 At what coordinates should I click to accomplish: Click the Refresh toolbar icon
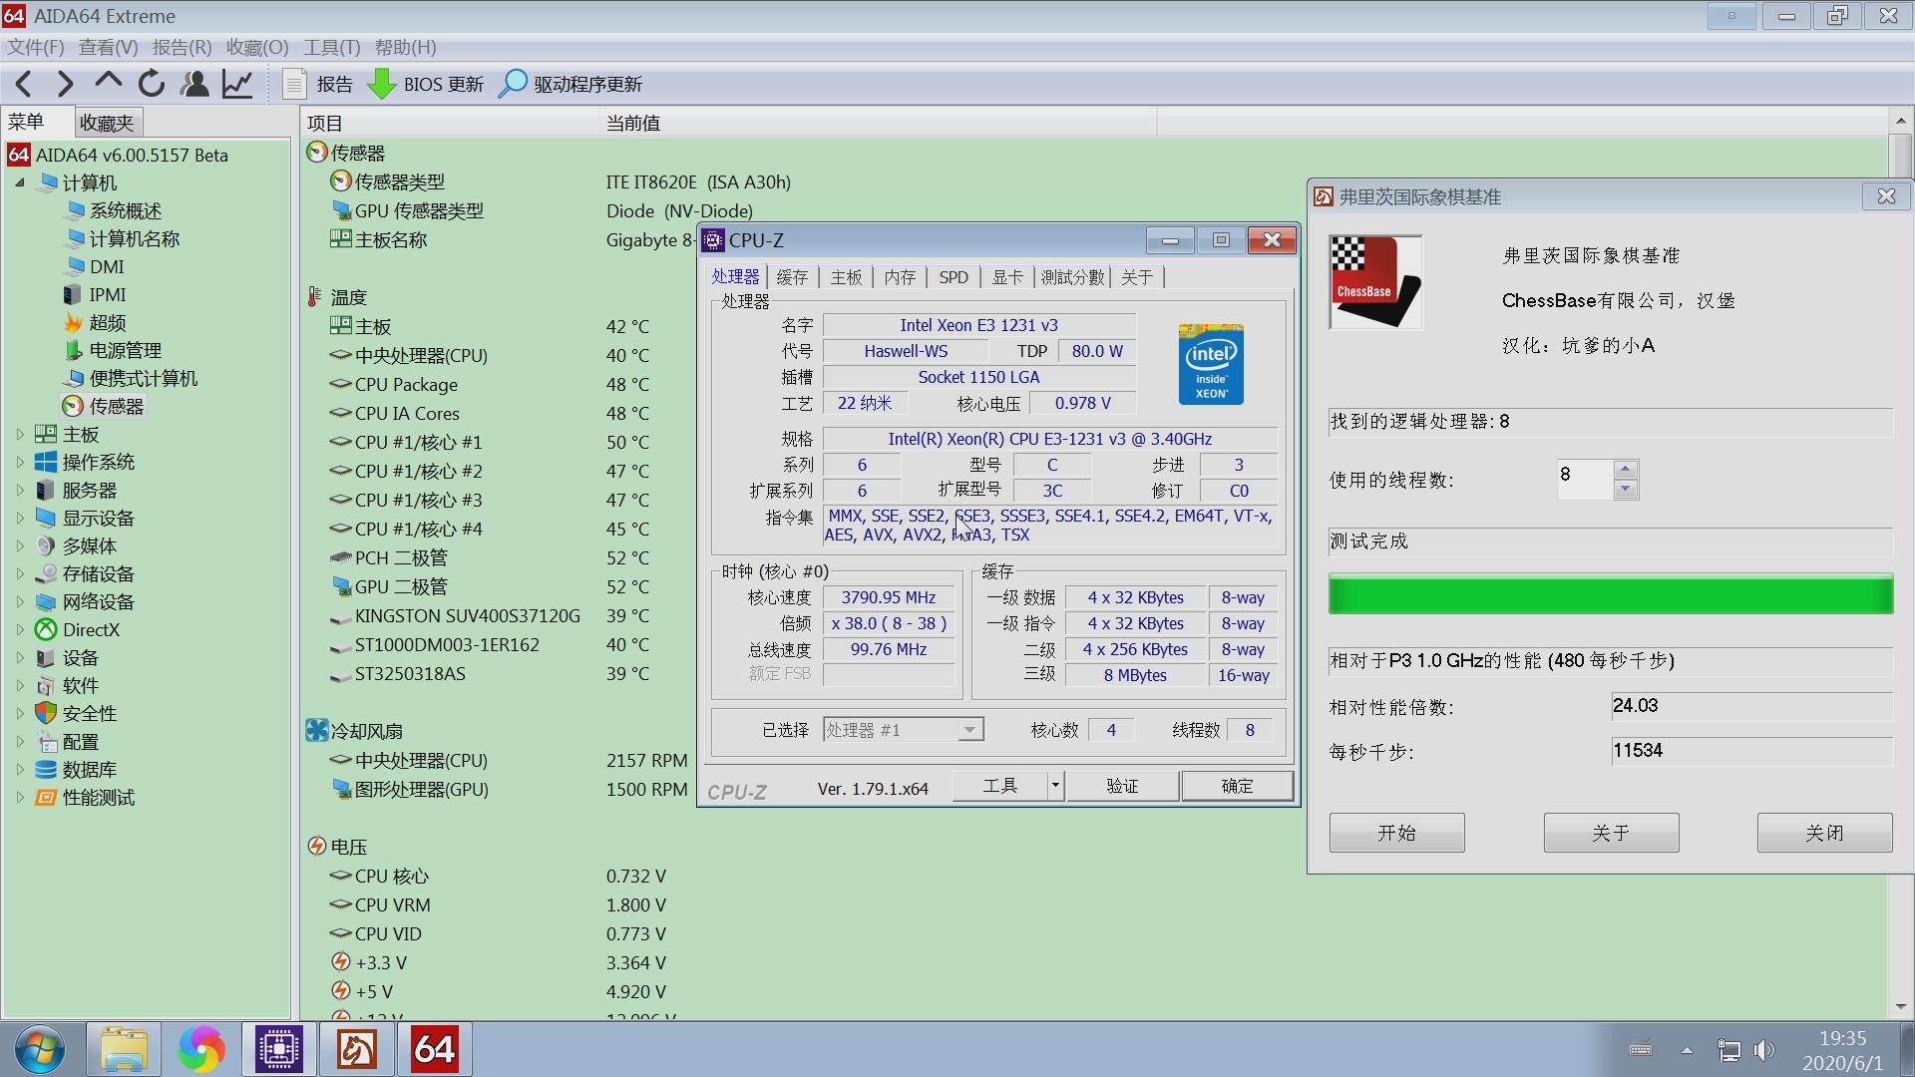(152, 84)
